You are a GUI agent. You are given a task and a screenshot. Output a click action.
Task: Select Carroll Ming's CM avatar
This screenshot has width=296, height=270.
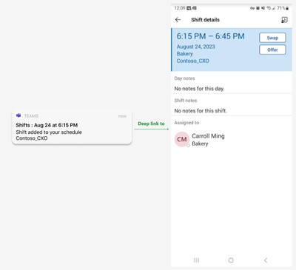pyautogui.click(x=182, y=139)
